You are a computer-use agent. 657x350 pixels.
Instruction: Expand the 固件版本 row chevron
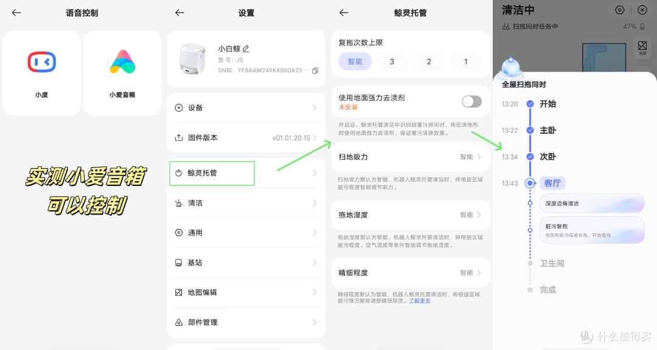pyautogui.click(x=315, y=138)
